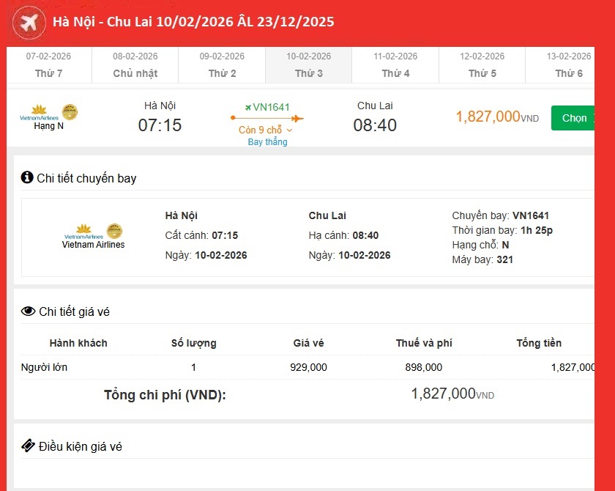Click the green plane icon next to VN1641
The height and width of the screenshot is (491, 615).
pyautogui.click(x=248, y=107)
